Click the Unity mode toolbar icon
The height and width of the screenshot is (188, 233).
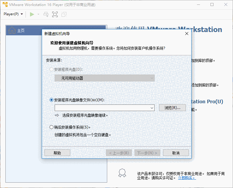point(64,14)
